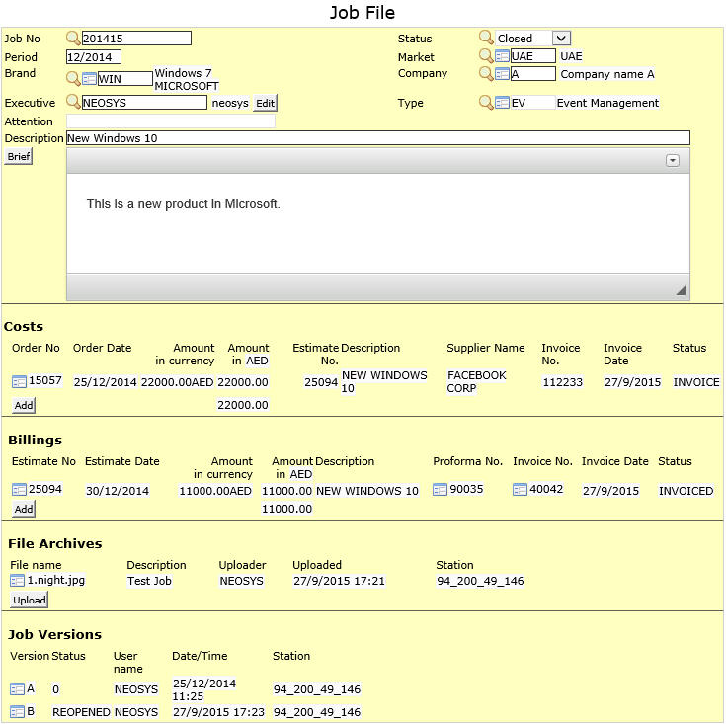Image resolution: width=726 pixels, height=724 pixels.
Task: Open the 1.night.jpg file icon
Action: tap(17, 580)
